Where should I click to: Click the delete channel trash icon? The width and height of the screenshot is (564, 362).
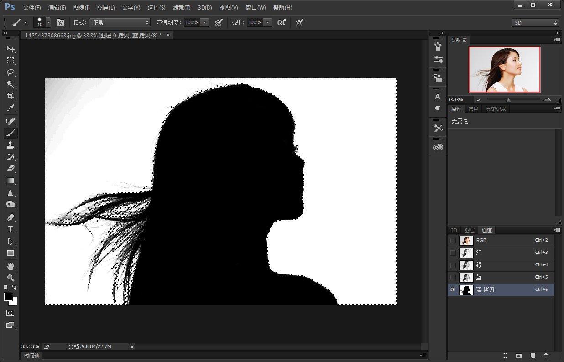pyautogui.click(x=546, y=356)
